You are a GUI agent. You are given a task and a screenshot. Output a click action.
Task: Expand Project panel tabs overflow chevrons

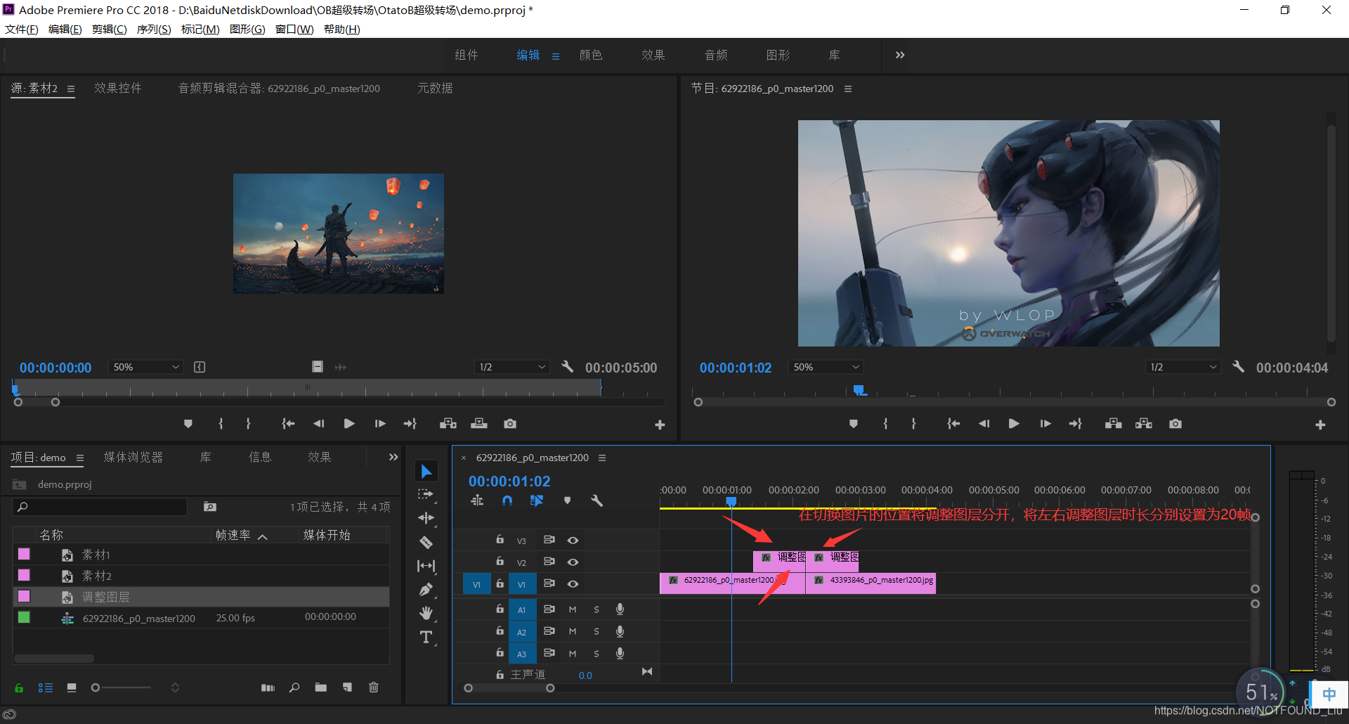[393, 457]
